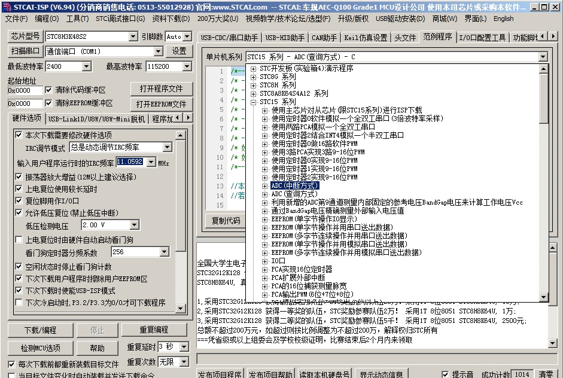Open 资料下载(D) menu
This screenshot has height=378, width=563.
tap(171, 19)
